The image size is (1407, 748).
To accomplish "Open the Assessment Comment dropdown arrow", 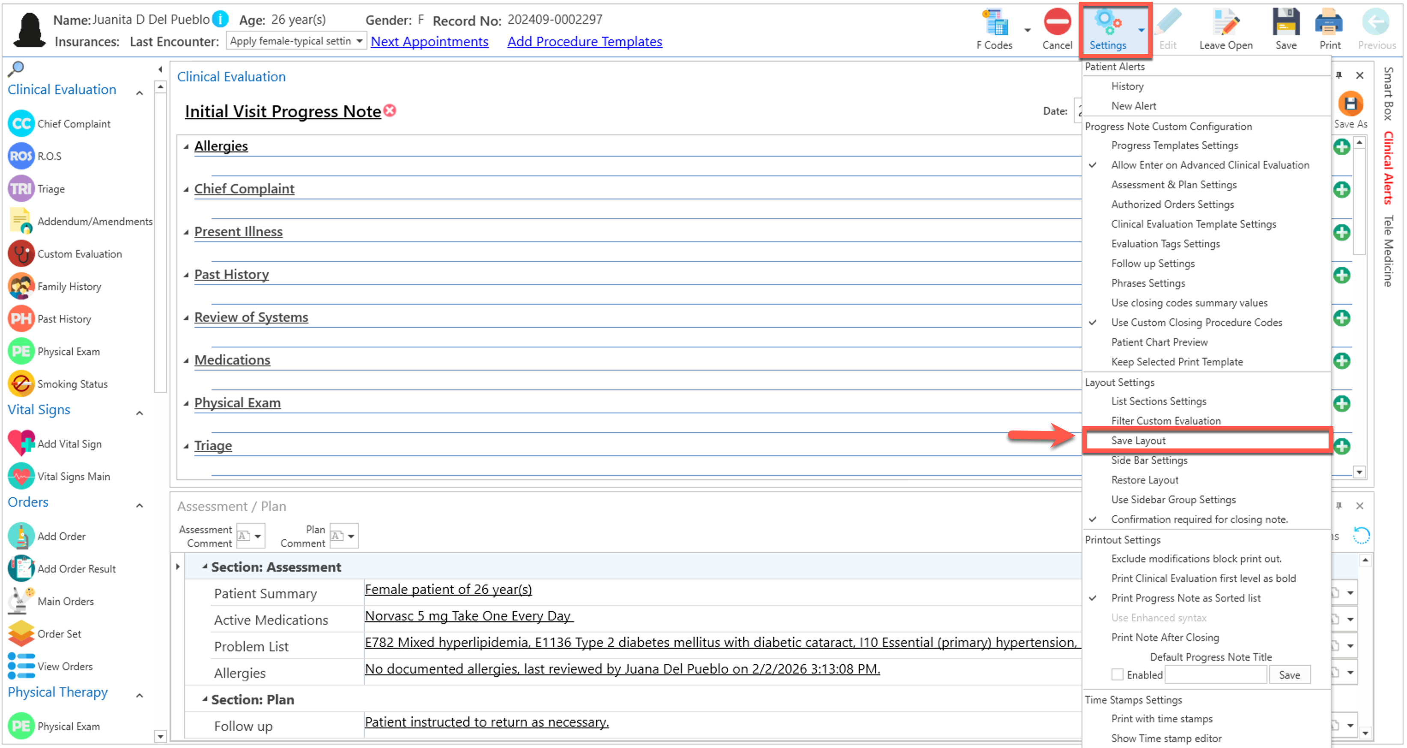I will point(257,536).
